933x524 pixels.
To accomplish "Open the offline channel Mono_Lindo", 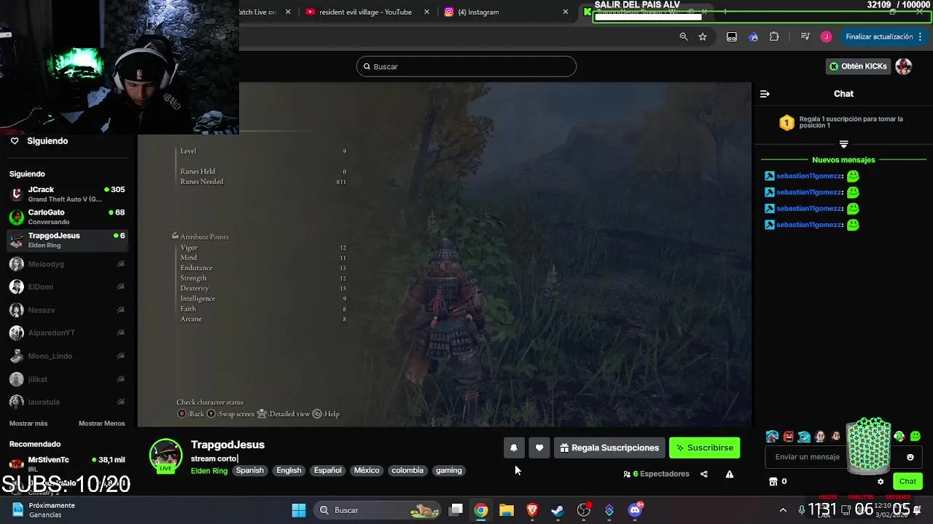I will point(66,356).
